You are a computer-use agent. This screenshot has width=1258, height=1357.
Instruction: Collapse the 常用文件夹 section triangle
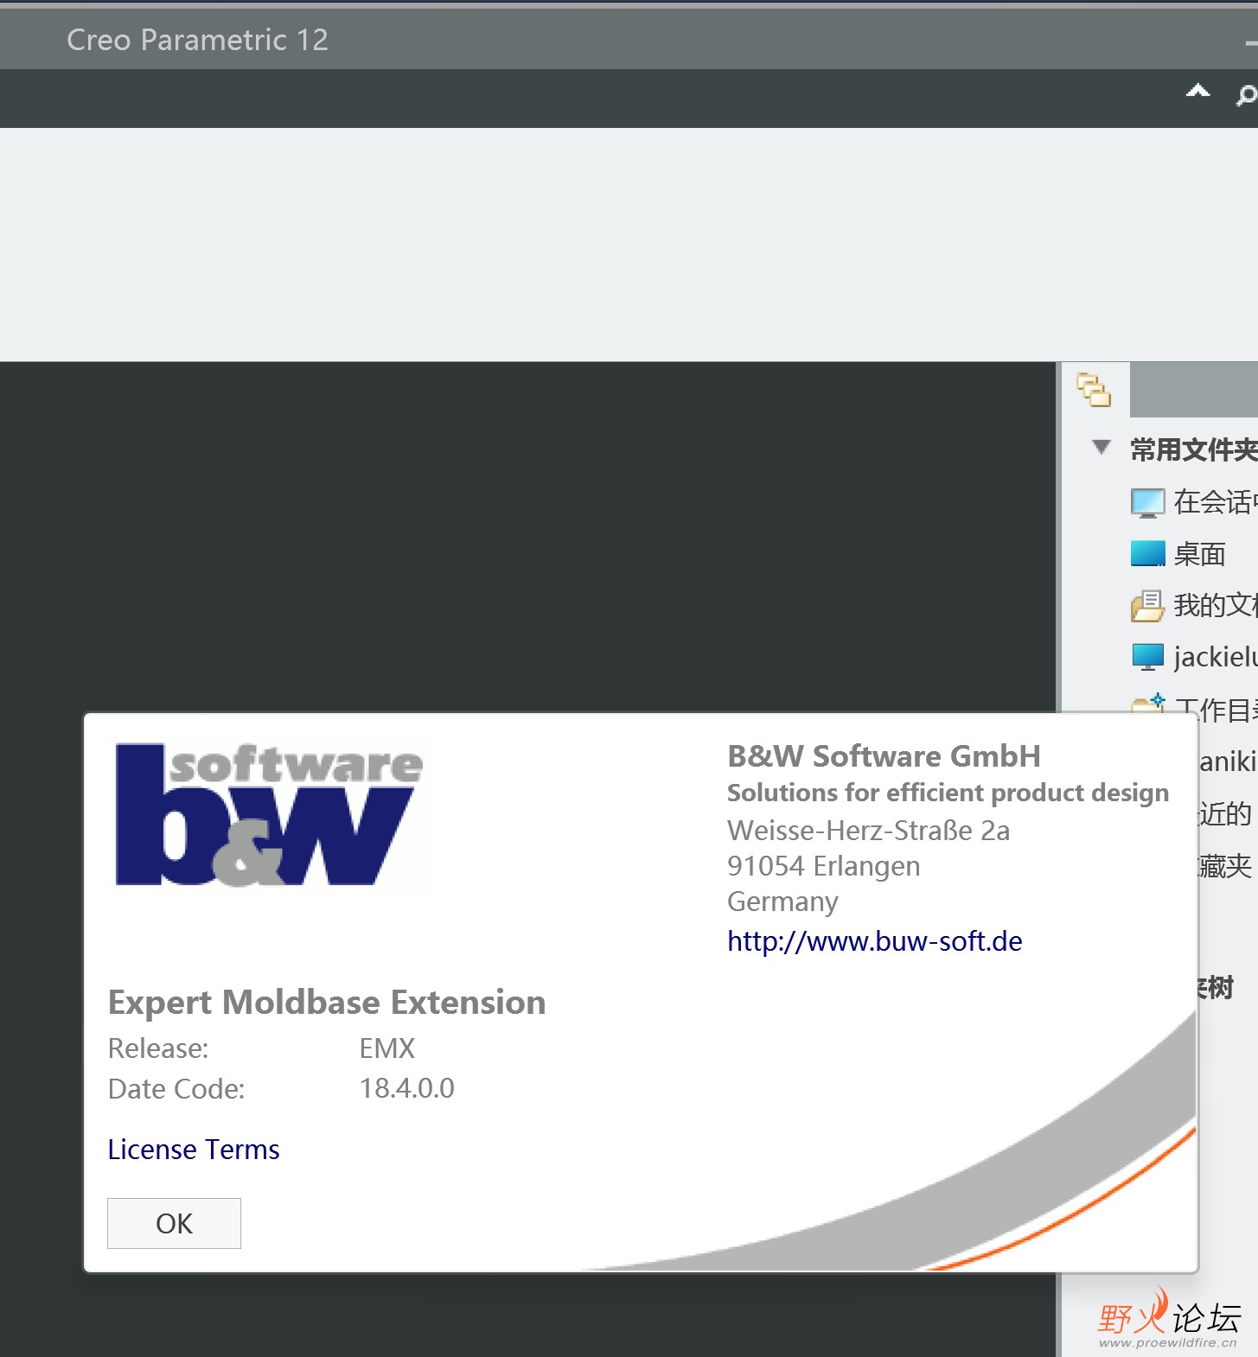click(1101, 447)
